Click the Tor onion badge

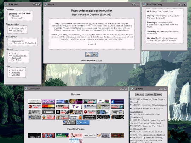(x=76, y=107)
